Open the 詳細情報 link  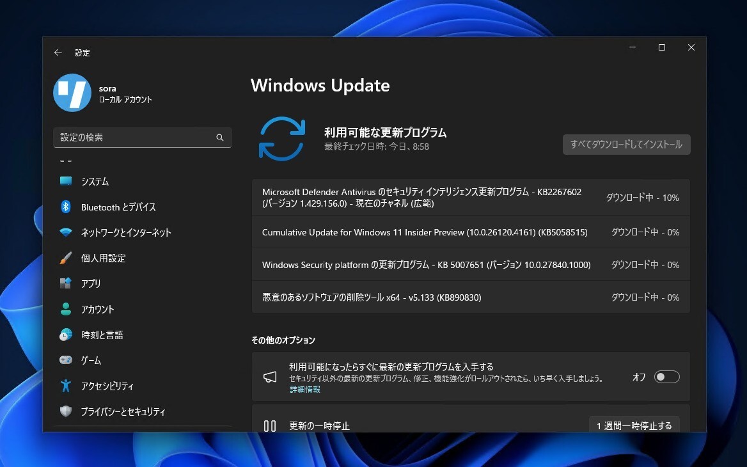pos(305,390)
